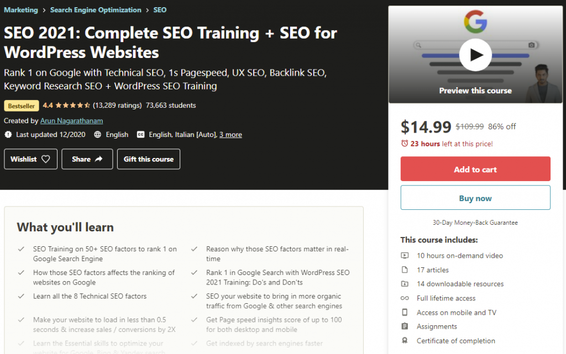The image size is (566, 354).
Task: Click the closed-captions icon beside subtitle languages
Action: 140,134
